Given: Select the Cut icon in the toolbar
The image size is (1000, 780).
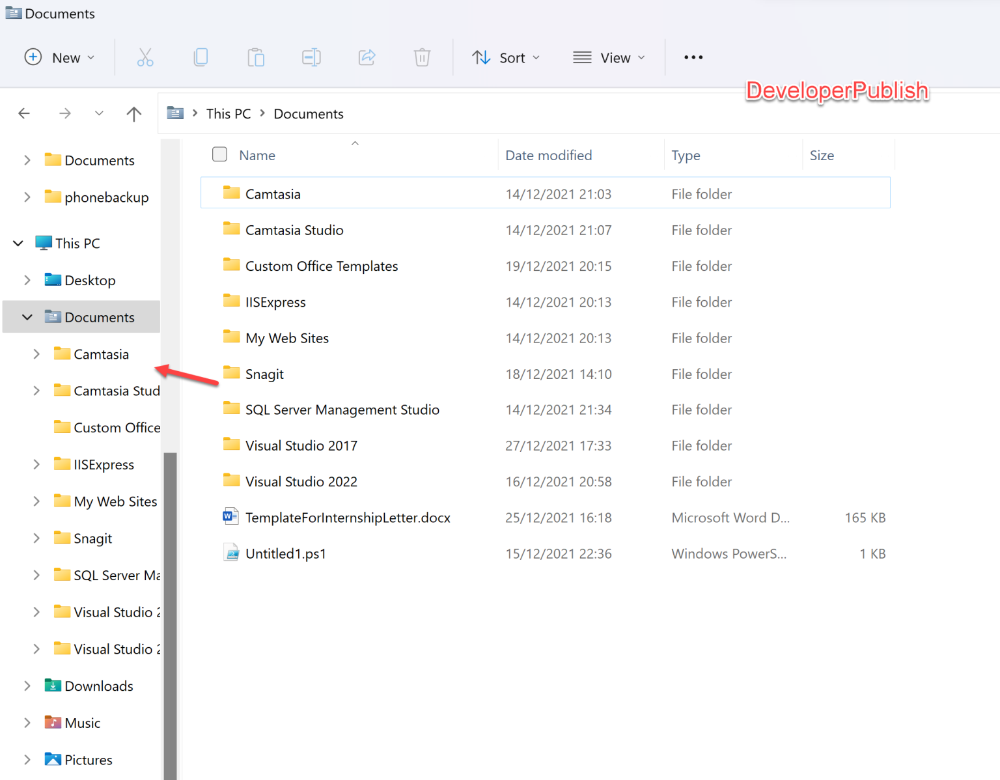Looking at the screenshot, I should (145, 57).
